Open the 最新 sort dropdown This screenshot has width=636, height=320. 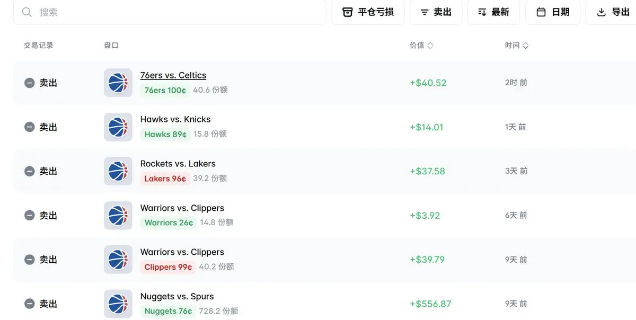coord(493,12)
